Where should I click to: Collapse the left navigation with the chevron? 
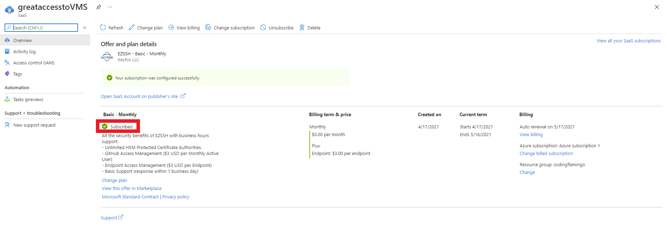(85, 28)
